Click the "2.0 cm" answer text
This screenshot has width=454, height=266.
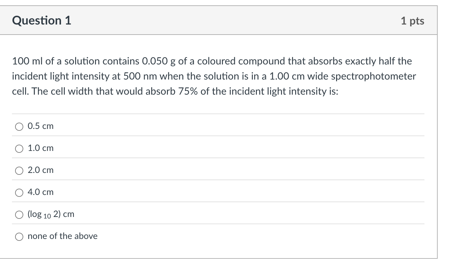pyautogui.click(x=41, y=170)
